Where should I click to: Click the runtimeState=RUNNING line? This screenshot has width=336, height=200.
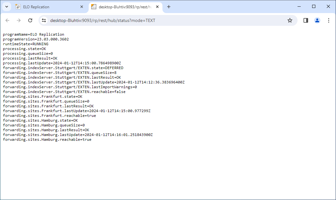(25, 44)
